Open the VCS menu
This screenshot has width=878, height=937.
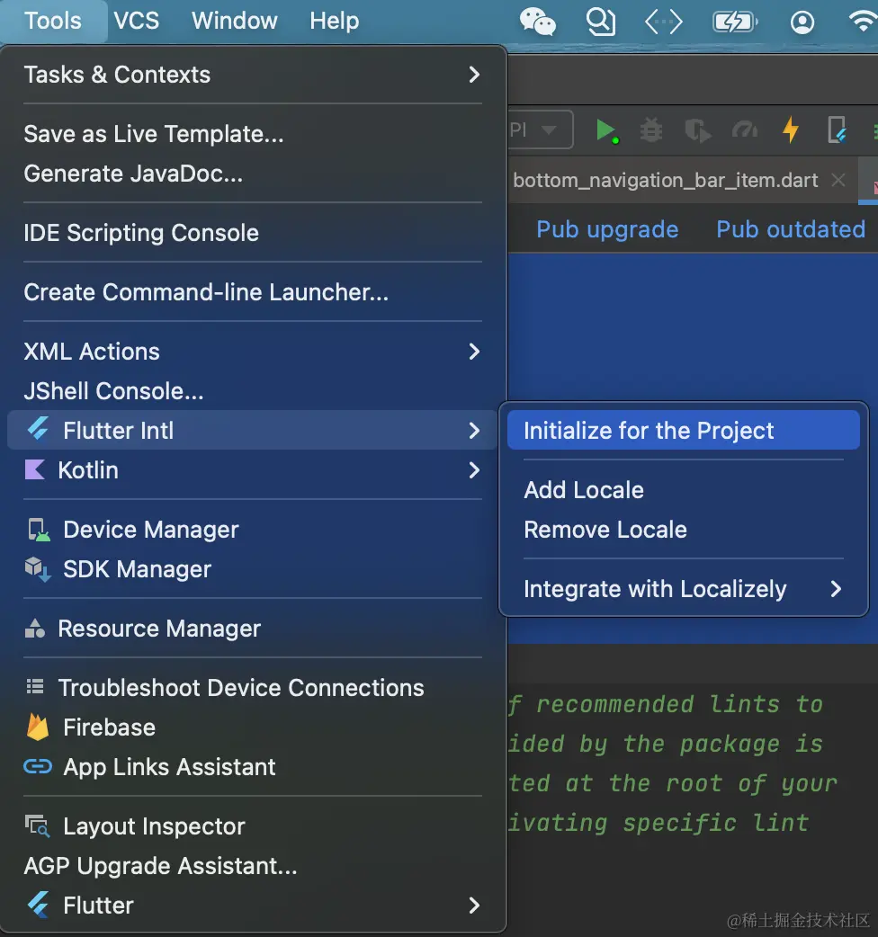137,21
